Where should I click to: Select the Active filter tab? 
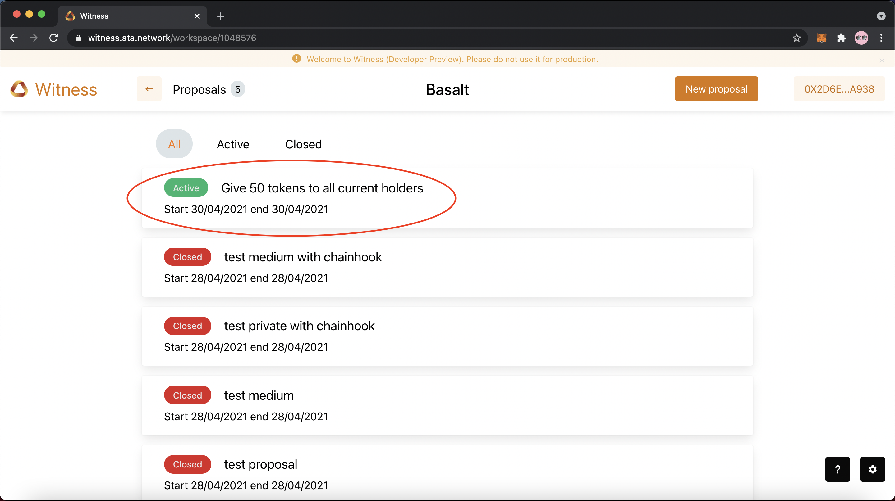233,144
